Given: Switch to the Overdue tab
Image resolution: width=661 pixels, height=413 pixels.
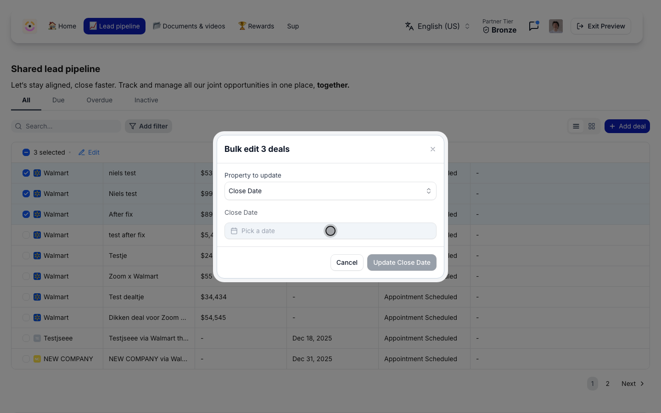Looking at the screenshot, I should tap(100, 100).
